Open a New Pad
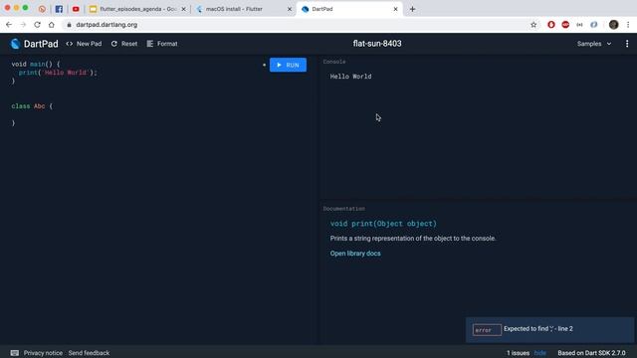The width and height of the screenshot is (637, 358). [84, 44]
